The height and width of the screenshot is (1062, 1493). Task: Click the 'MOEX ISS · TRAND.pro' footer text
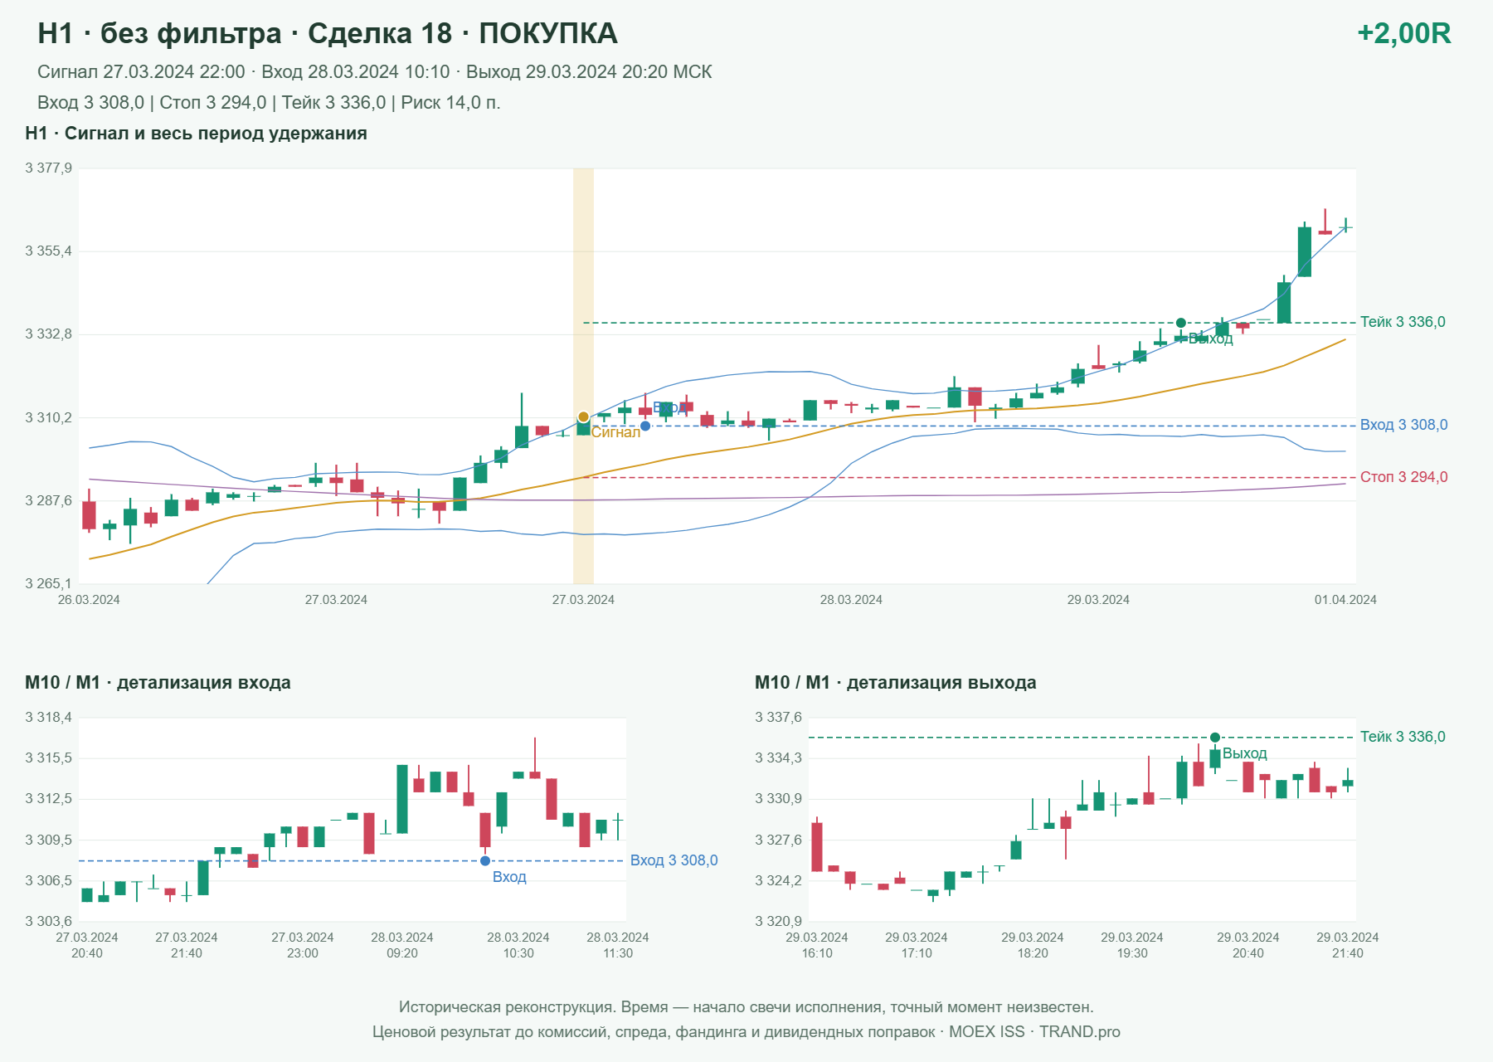click(1034, 1032)
